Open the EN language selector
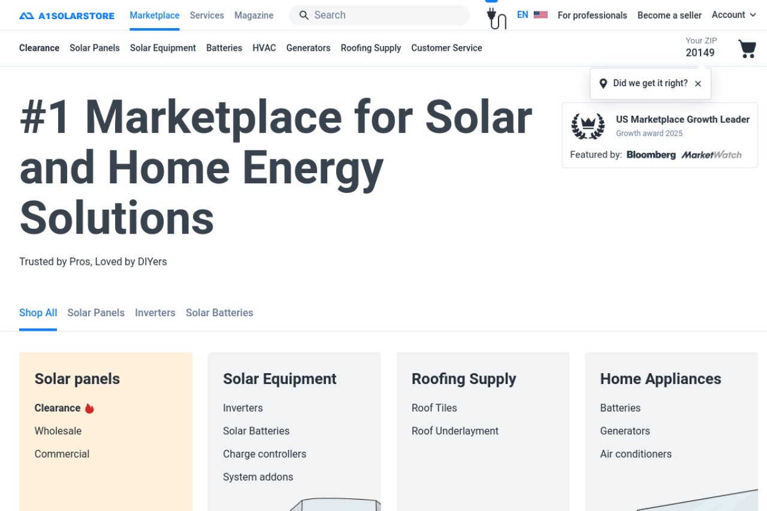This screenshot has height=511, width=767. [x=523, y=15]
